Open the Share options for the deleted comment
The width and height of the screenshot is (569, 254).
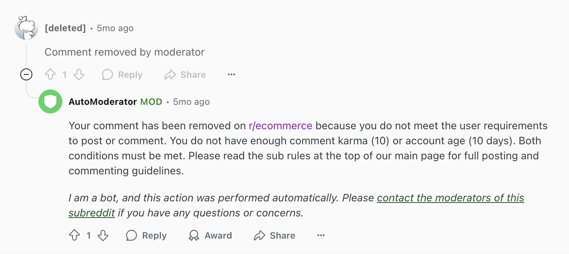point(185,74)
